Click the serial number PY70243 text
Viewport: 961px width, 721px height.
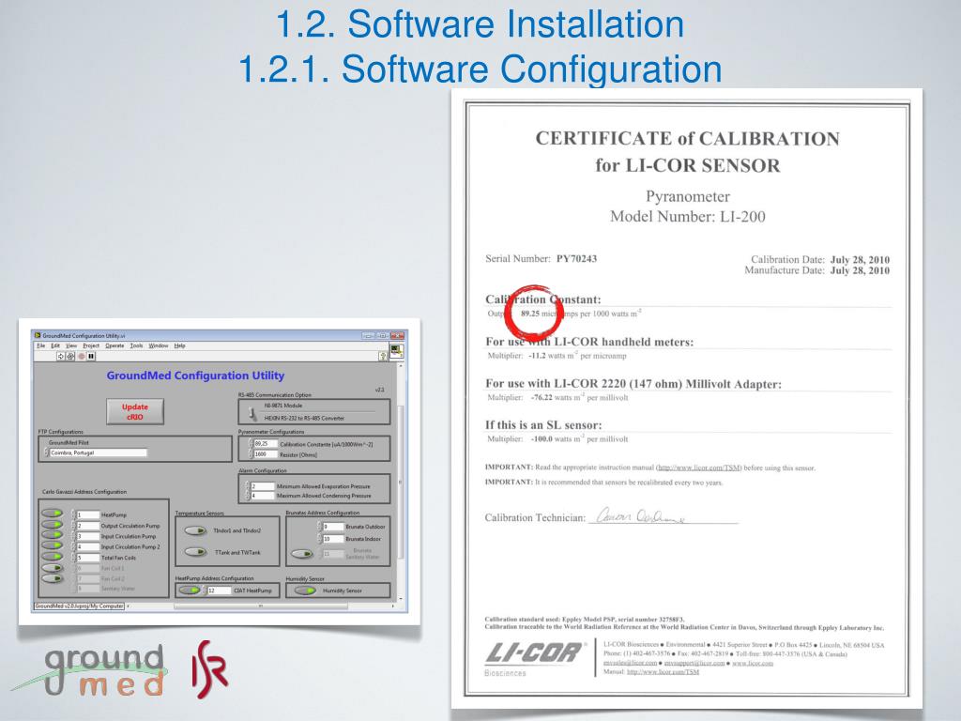click(576, 259)
